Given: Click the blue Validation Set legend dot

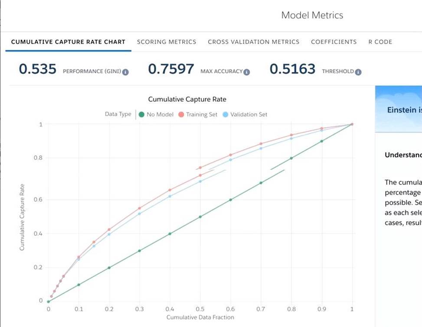Looking at the screenshot, I should tap(225, 115).
